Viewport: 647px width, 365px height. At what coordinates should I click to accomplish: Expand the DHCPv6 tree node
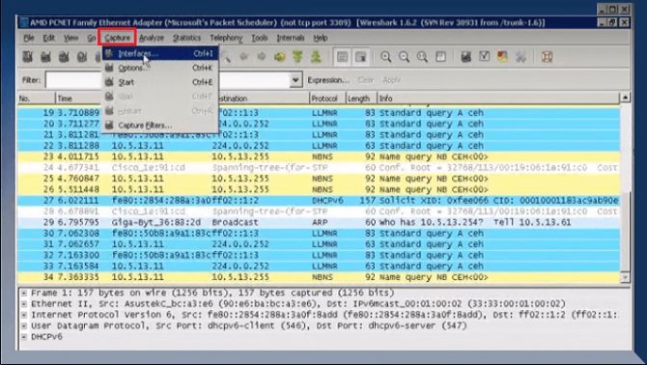(x=24, y=337)
